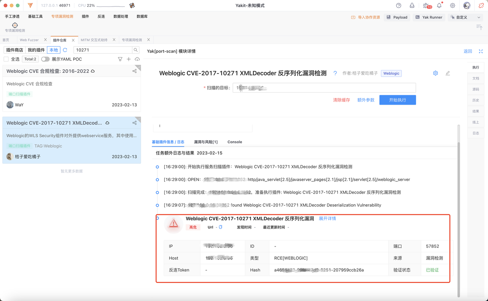
Task: Open the 数据处理 menu
Action: tap(121, 17)
